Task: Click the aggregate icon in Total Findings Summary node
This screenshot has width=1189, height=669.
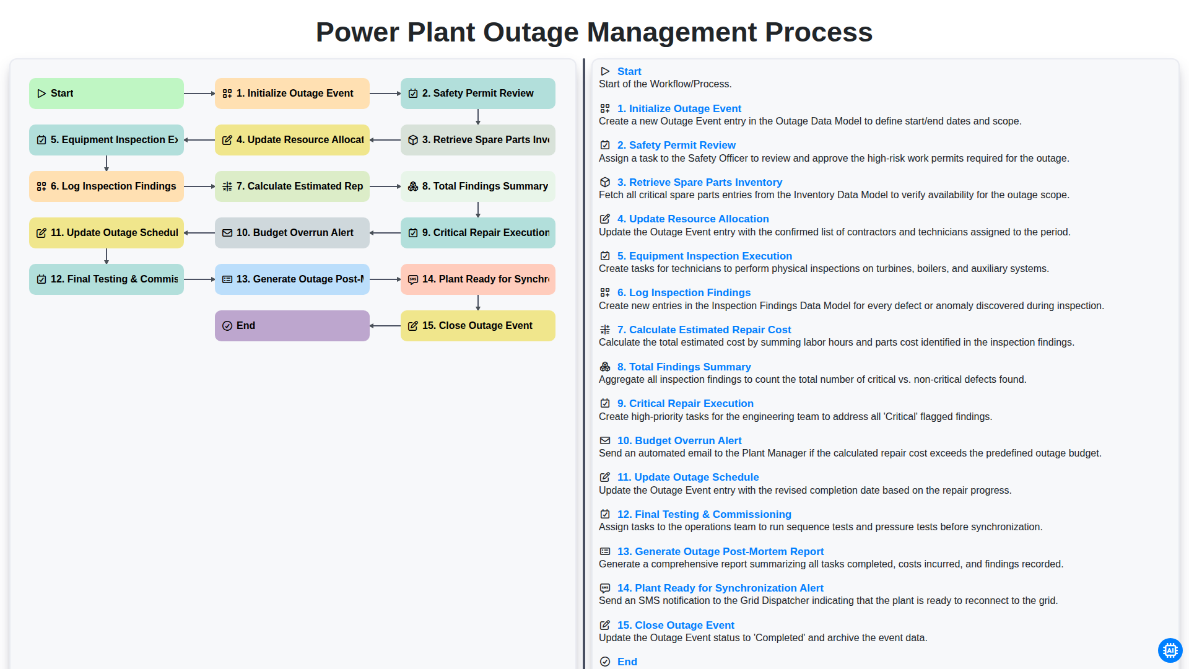Action: 413,186
